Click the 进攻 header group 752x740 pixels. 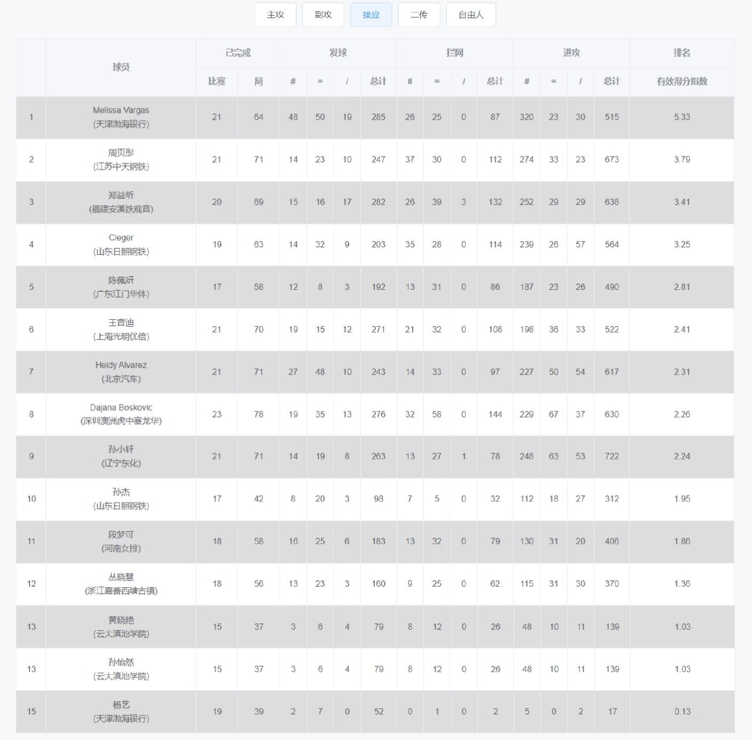tap(572, 53)
